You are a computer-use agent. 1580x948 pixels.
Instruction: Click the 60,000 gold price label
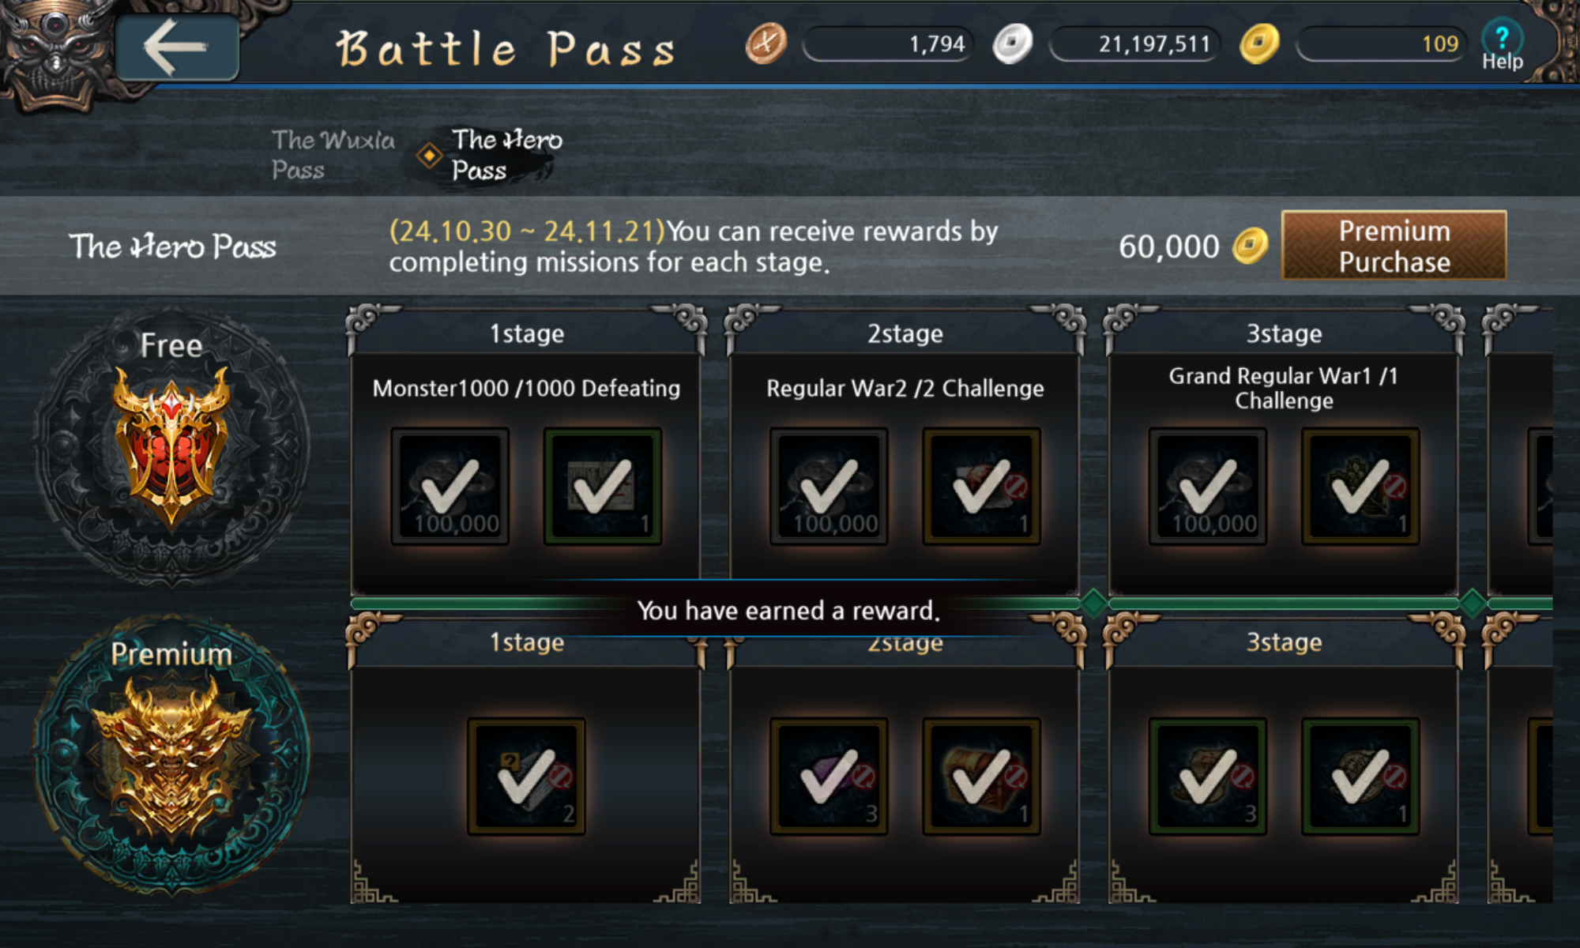click(1169, 246)
